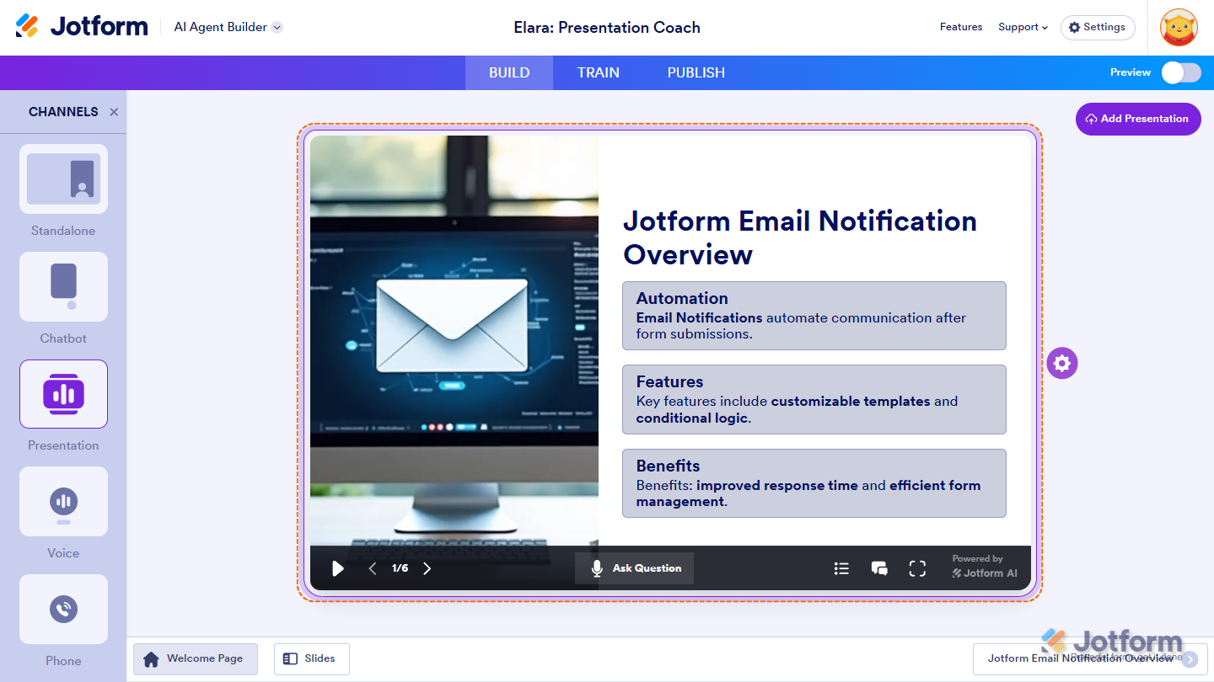Open the slide list icon

click(841, 568)
